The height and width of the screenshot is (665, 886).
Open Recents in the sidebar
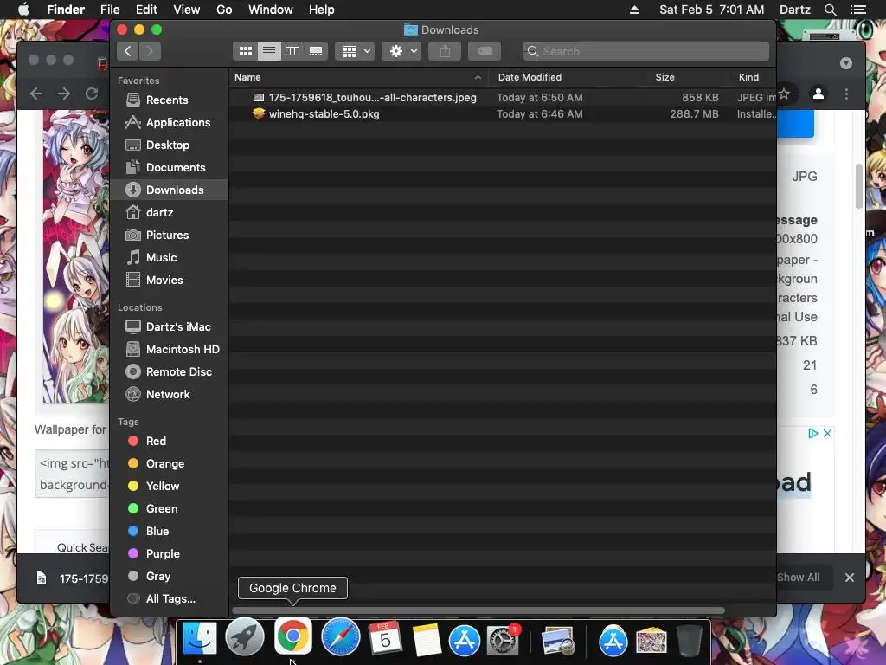click(170, 100)
